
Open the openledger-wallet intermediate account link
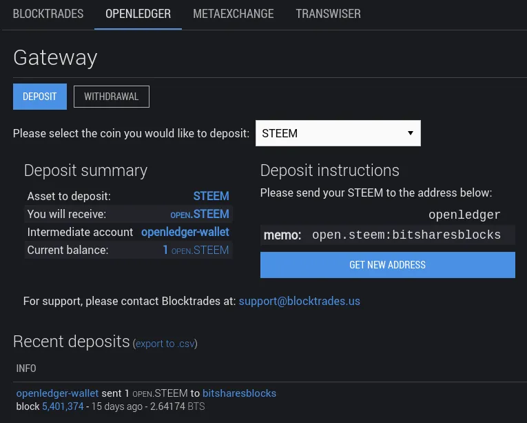[185, 232]
